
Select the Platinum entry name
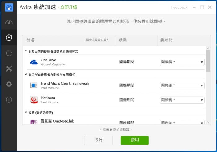48,98
